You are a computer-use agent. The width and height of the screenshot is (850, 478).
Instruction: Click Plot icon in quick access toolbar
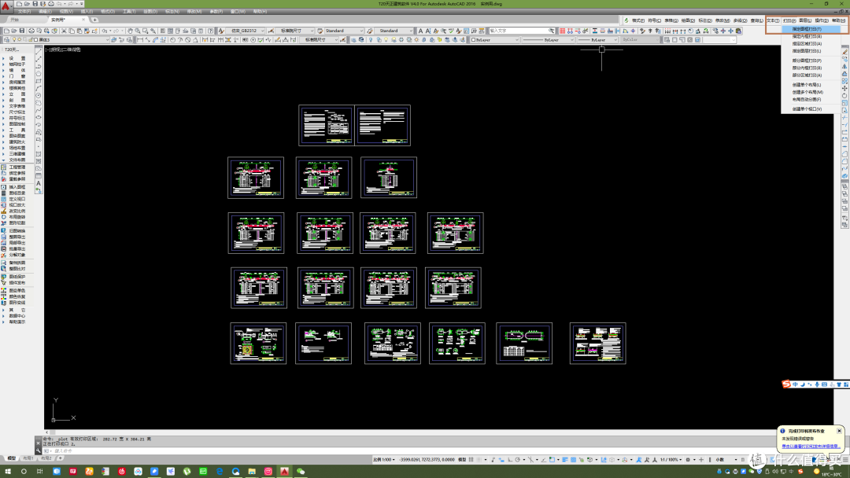tap(51, 4)
